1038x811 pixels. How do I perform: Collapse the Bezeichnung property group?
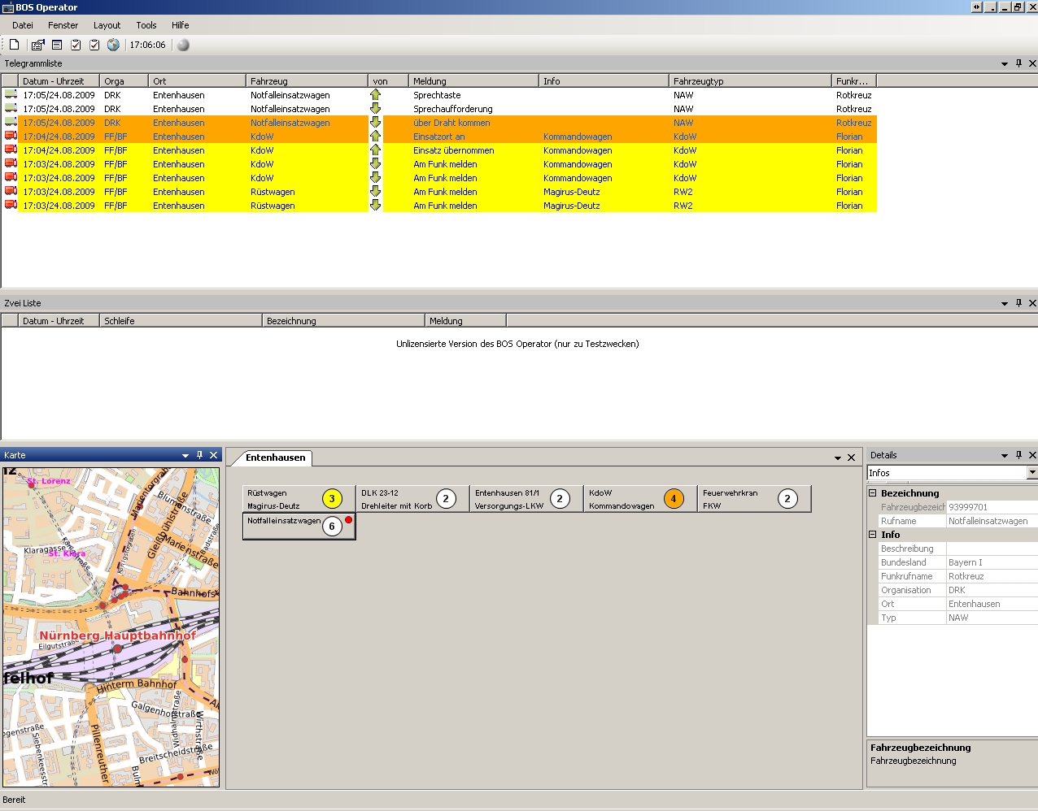[x=873, y=493]
